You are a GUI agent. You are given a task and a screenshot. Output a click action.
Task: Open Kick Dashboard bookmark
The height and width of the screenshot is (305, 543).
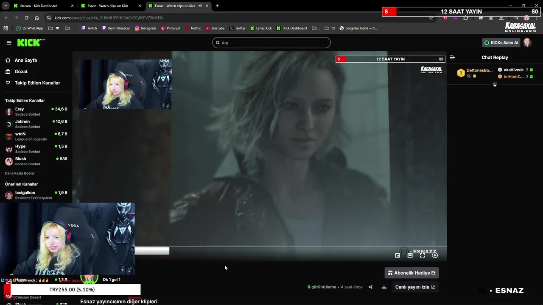pyautogui.click(x=291, y=28)
